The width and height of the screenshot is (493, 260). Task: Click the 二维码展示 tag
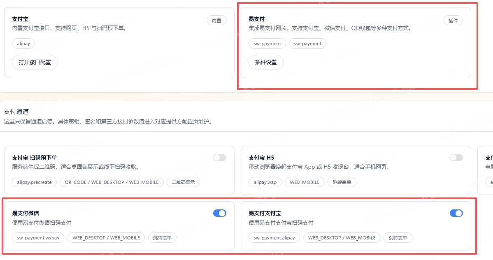pos(183,182)
